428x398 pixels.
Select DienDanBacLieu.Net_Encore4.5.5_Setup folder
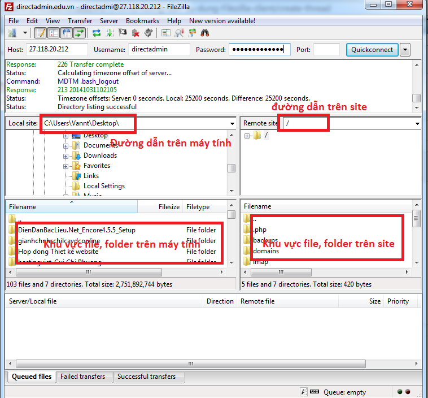point(77,230)
